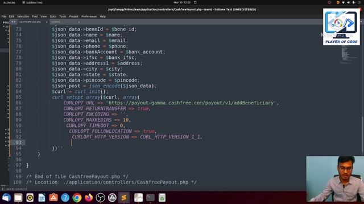Click the vertical scrollbar of the editor

(362, 135)
